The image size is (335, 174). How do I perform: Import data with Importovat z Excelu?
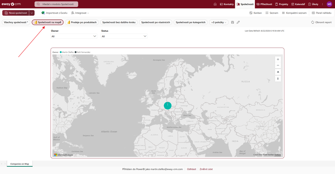[54, 13]
